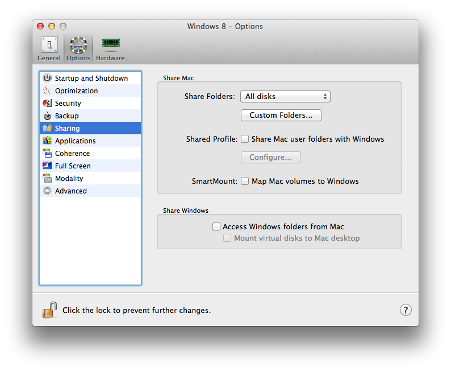This screenshot has height=371, width=451.
Task: Open the Optimization settings pane
Action: (90, 90)
